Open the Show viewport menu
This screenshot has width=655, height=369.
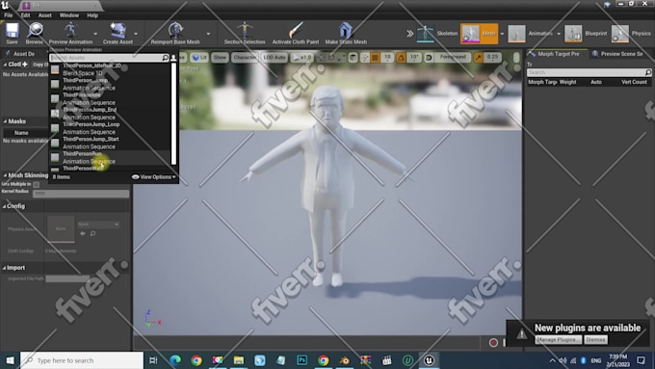click(x=220, y=57)
